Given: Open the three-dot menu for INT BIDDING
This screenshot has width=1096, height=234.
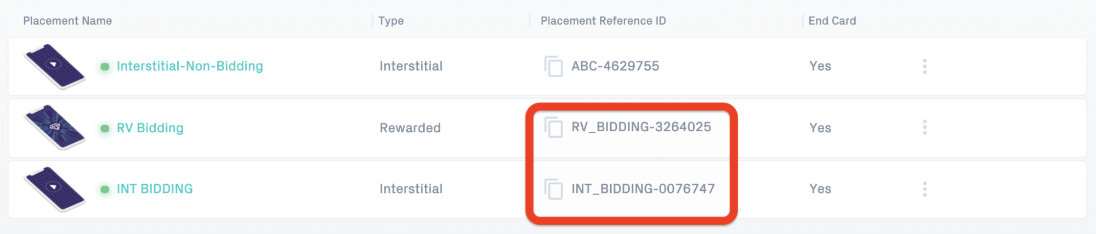Looking at the screenshot, I should [x=924, y=189].
